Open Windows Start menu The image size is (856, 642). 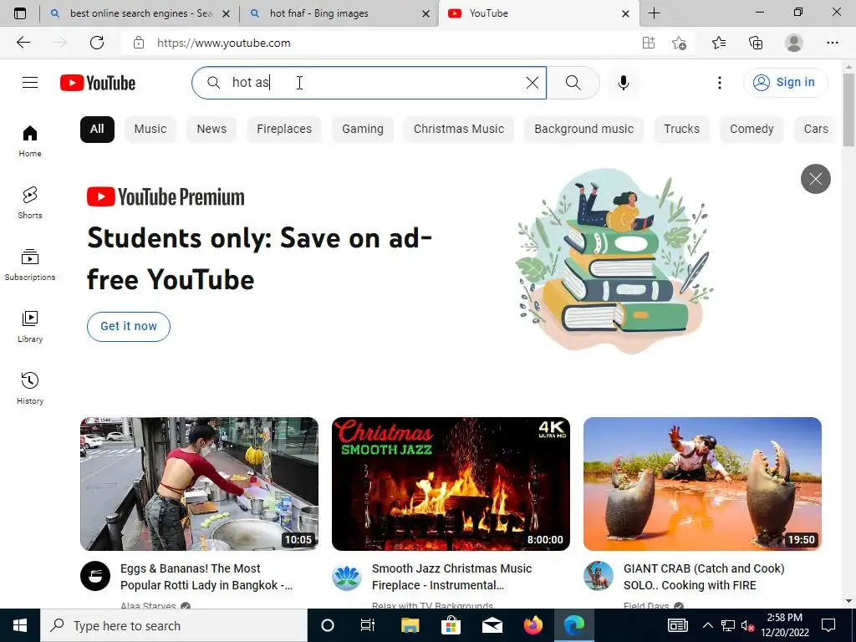pyautogui.click(x=20, y=625)
